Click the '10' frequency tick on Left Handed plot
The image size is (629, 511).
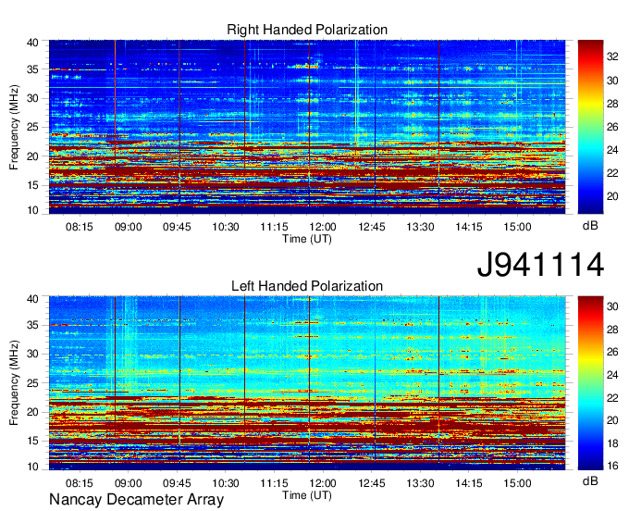tap(32, 467)
